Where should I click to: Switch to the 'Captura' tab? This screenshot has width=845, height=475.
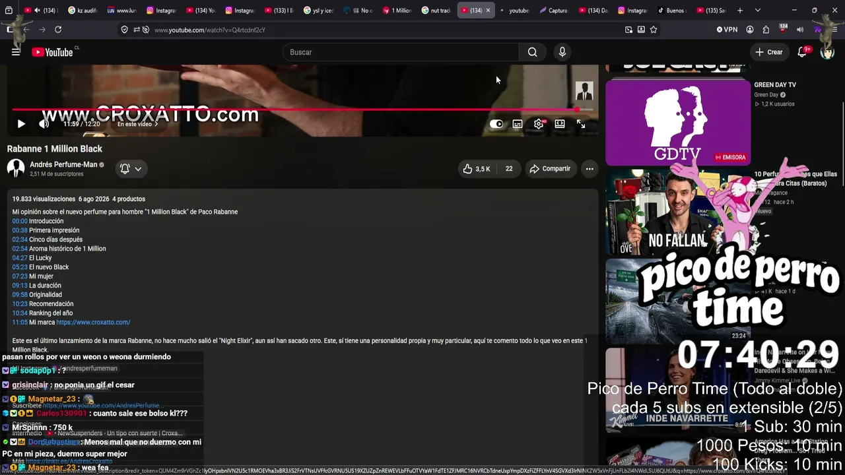[553, 11]
